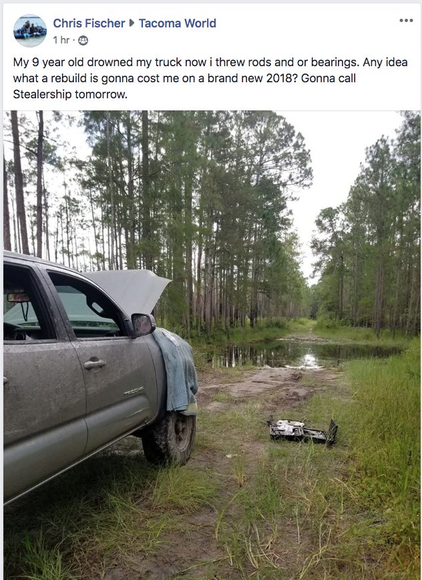Image resolution: width=422 pixels, height=580 pixels.
Task: Click the truck's side mirror in photo
Action: [144, 324]
